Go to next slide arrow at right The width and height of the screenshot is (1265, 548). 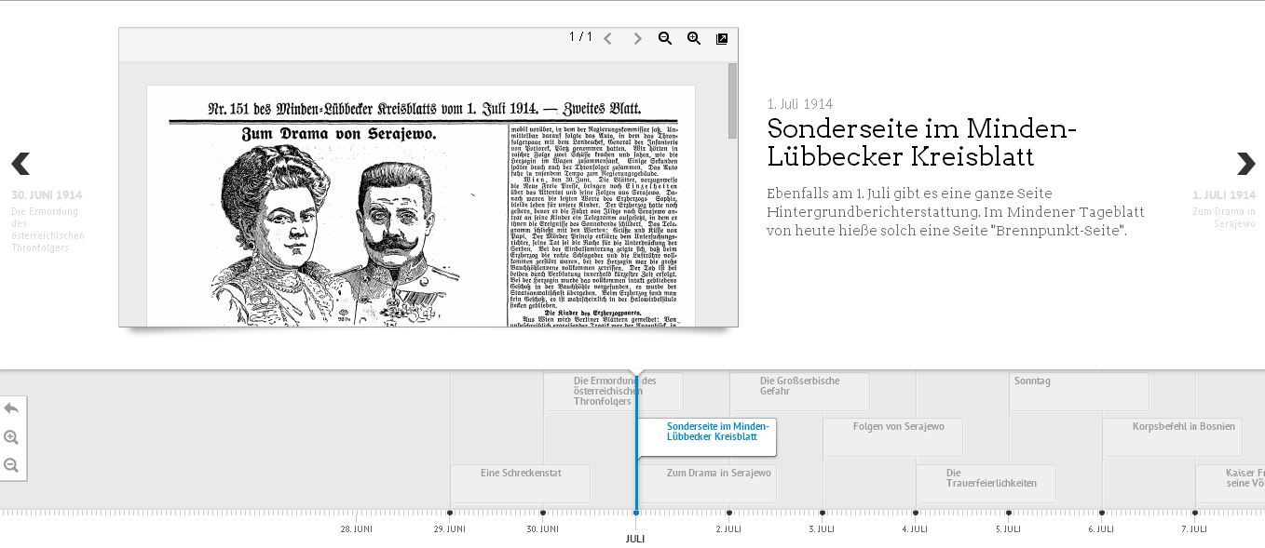pos(1245,165)
